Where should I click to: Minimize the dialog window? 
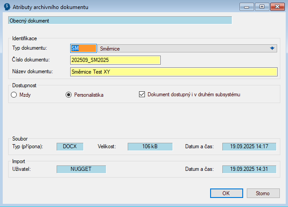tap(247, 7)
